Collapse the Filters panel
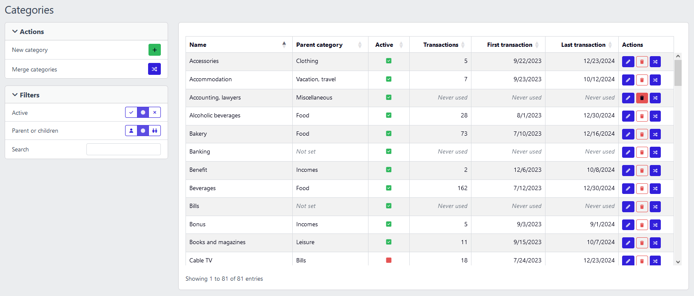The height and width of the screenshot is (296, 694). click(26, 95)
